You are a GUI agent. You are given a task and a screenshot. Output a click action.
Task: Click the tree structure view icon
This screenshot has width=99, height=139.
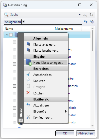point(92,22)
